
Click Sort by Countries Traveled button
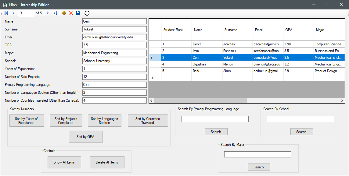pos(148,121)
